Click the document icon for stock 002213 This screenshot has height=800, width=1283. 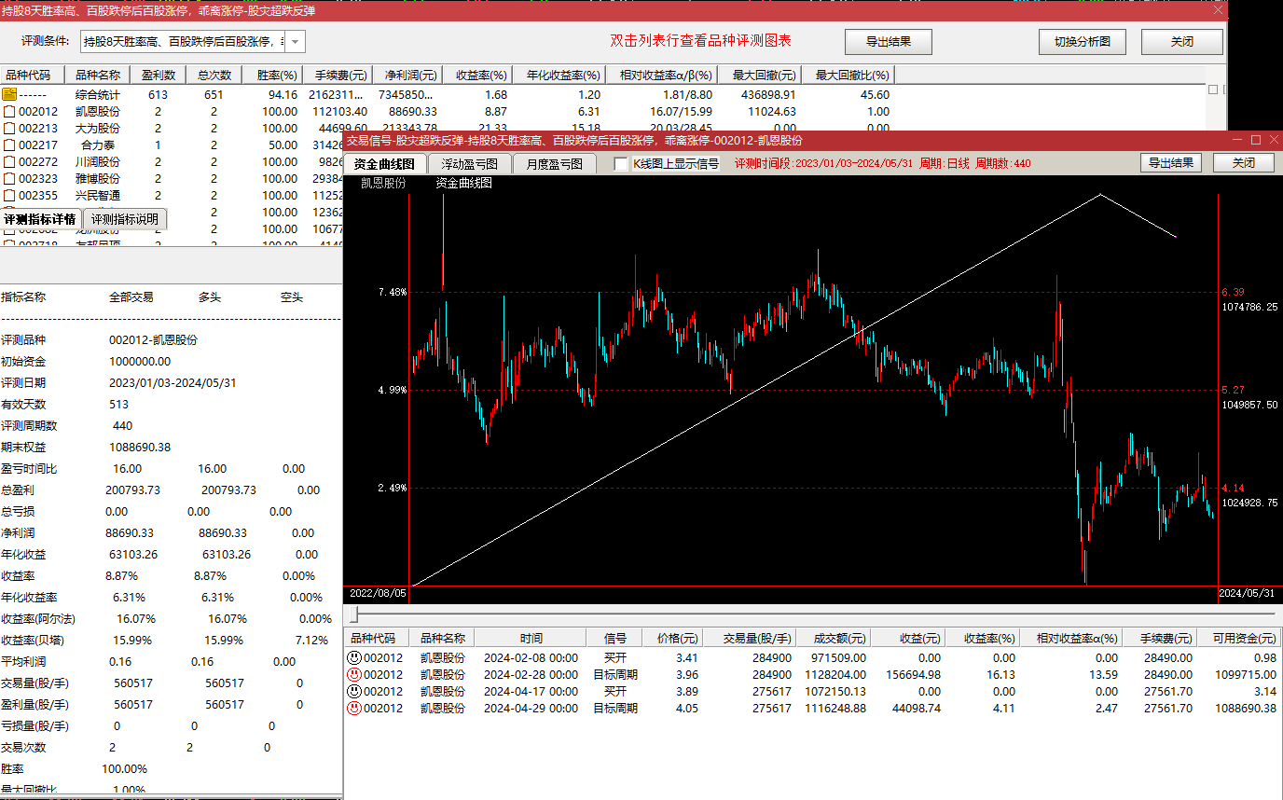click(9, 128)
